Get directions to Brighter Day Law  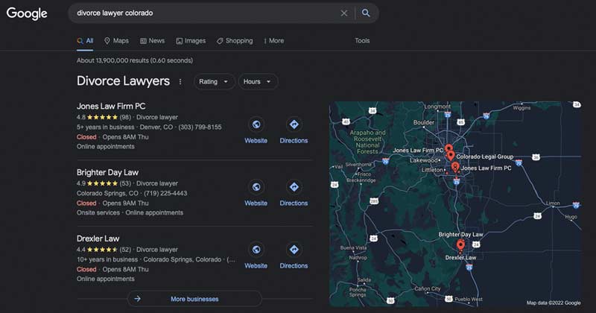pos(294,187)
